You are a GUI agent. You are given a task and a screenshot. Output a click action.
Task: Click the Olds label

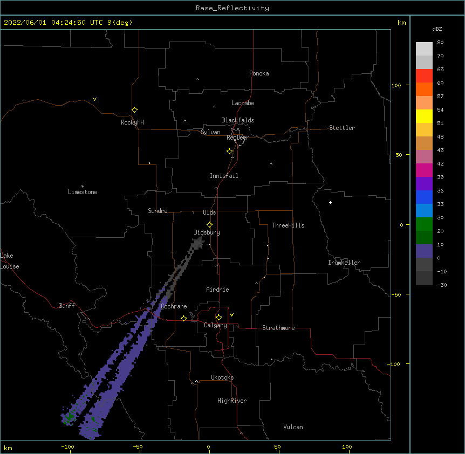point(209,212)
